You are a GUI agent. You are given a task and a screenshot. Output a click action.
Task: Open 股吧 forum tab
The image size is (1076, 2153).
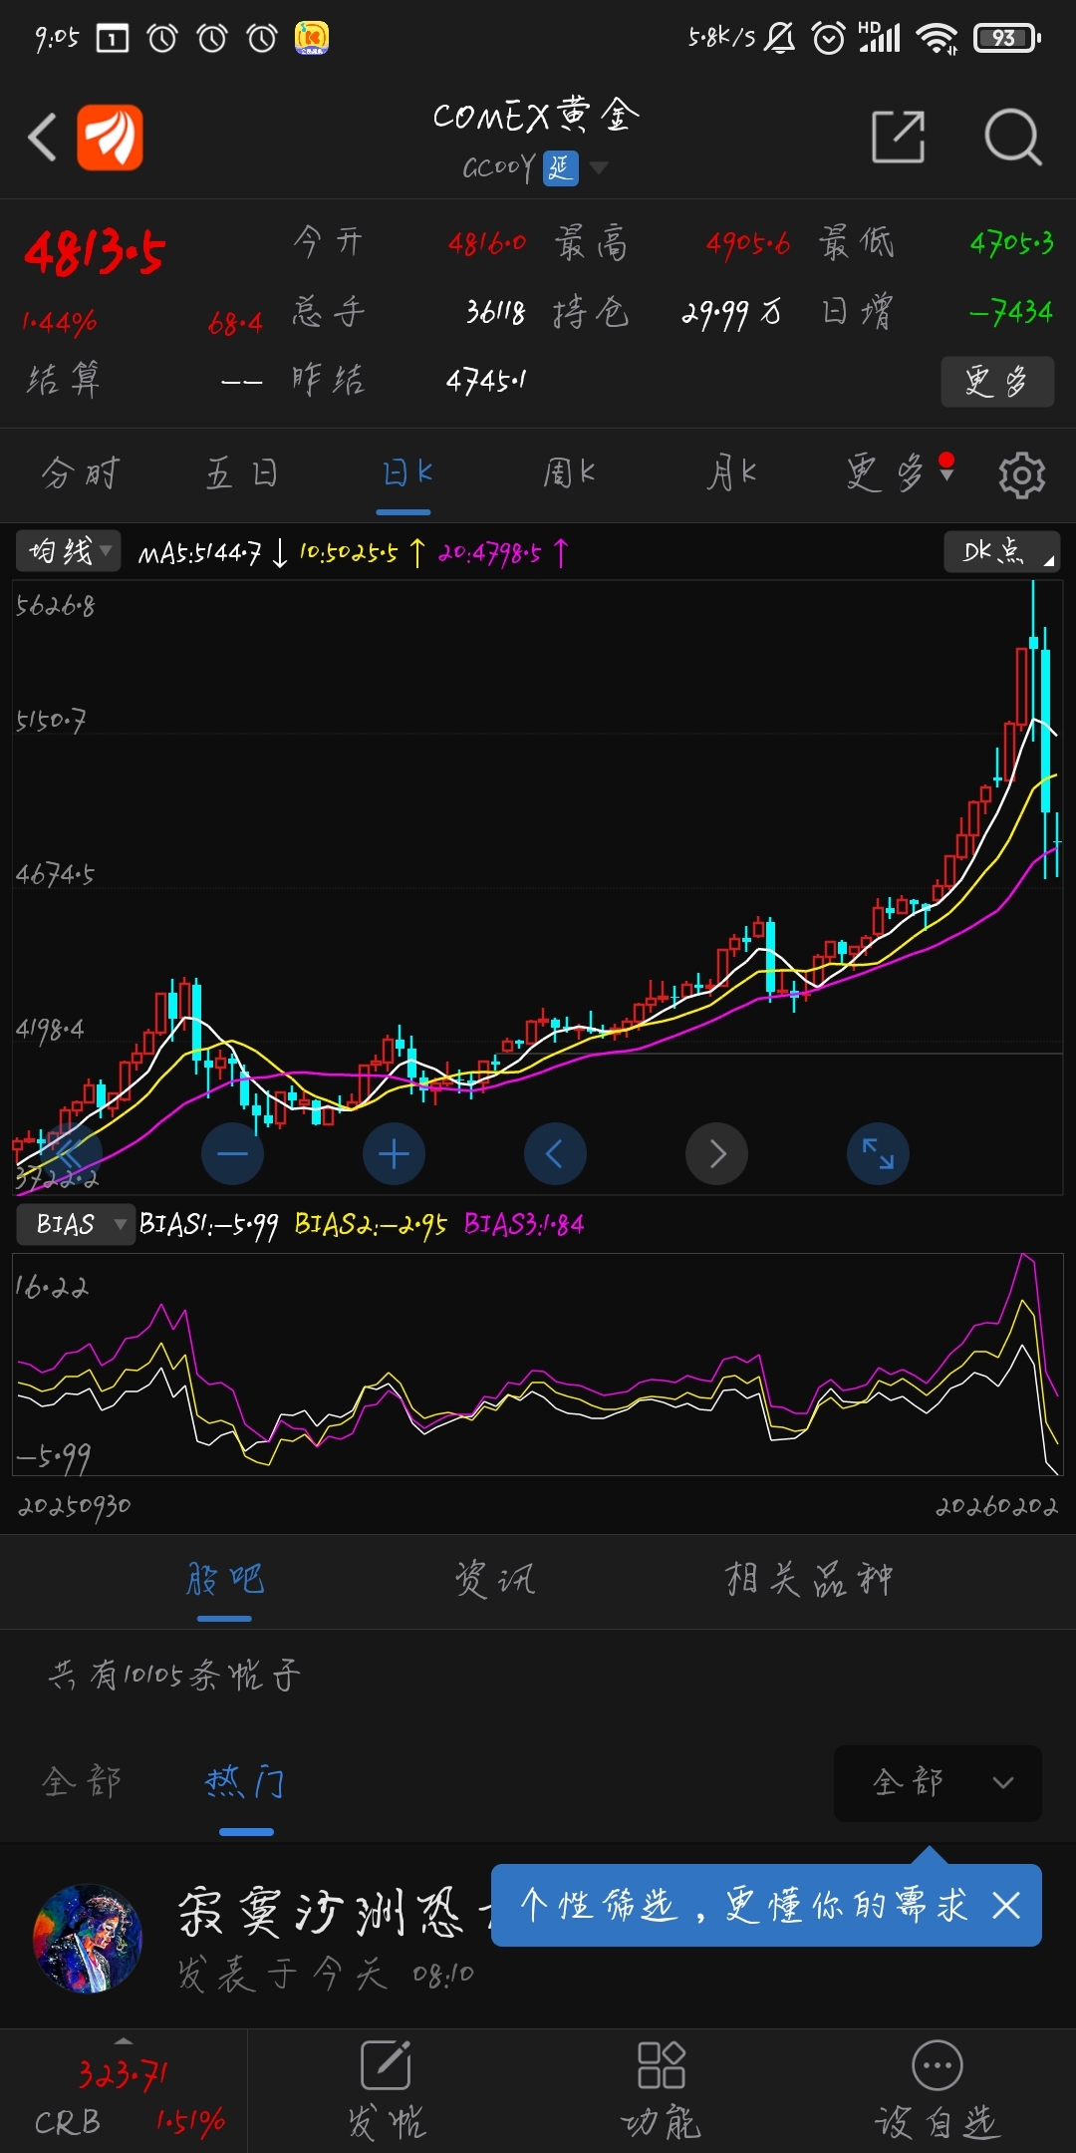pyautogui.click(x=225, y=1579)
